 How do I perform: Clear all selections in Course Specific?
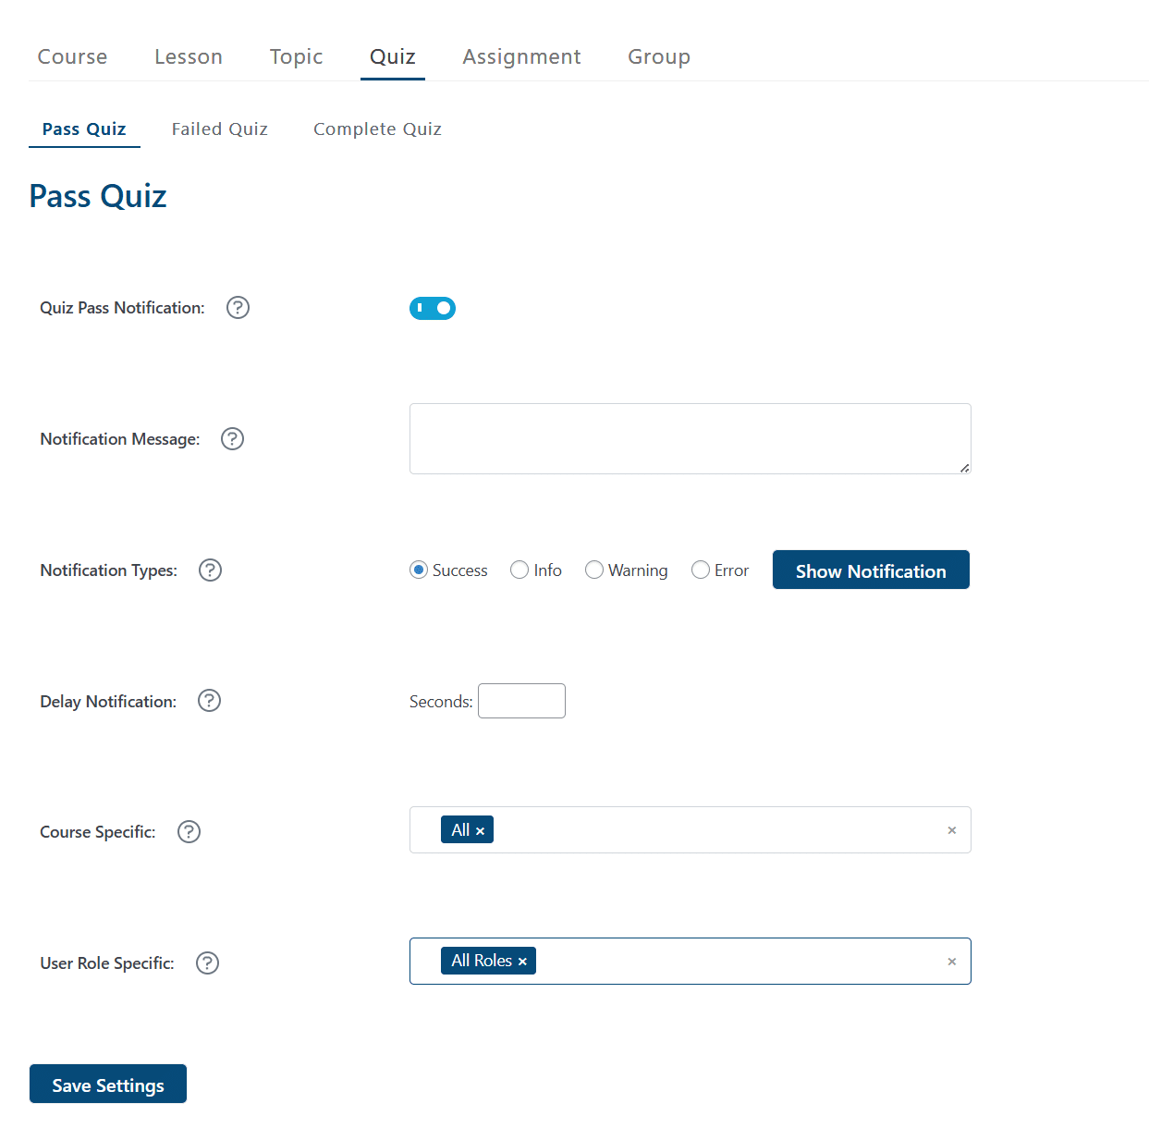point(951,830)
